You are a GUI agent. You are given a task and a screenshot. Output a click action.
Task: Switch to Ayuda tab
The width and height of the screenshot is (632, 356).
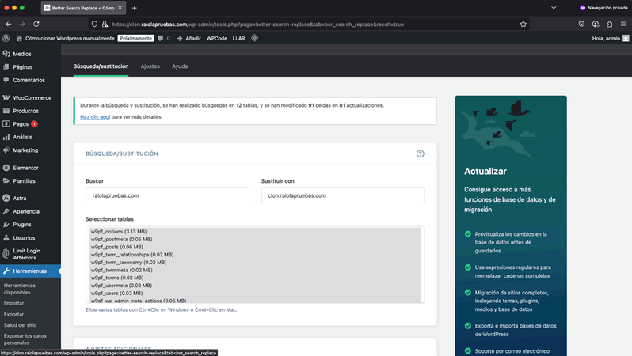tap(180, 66)
